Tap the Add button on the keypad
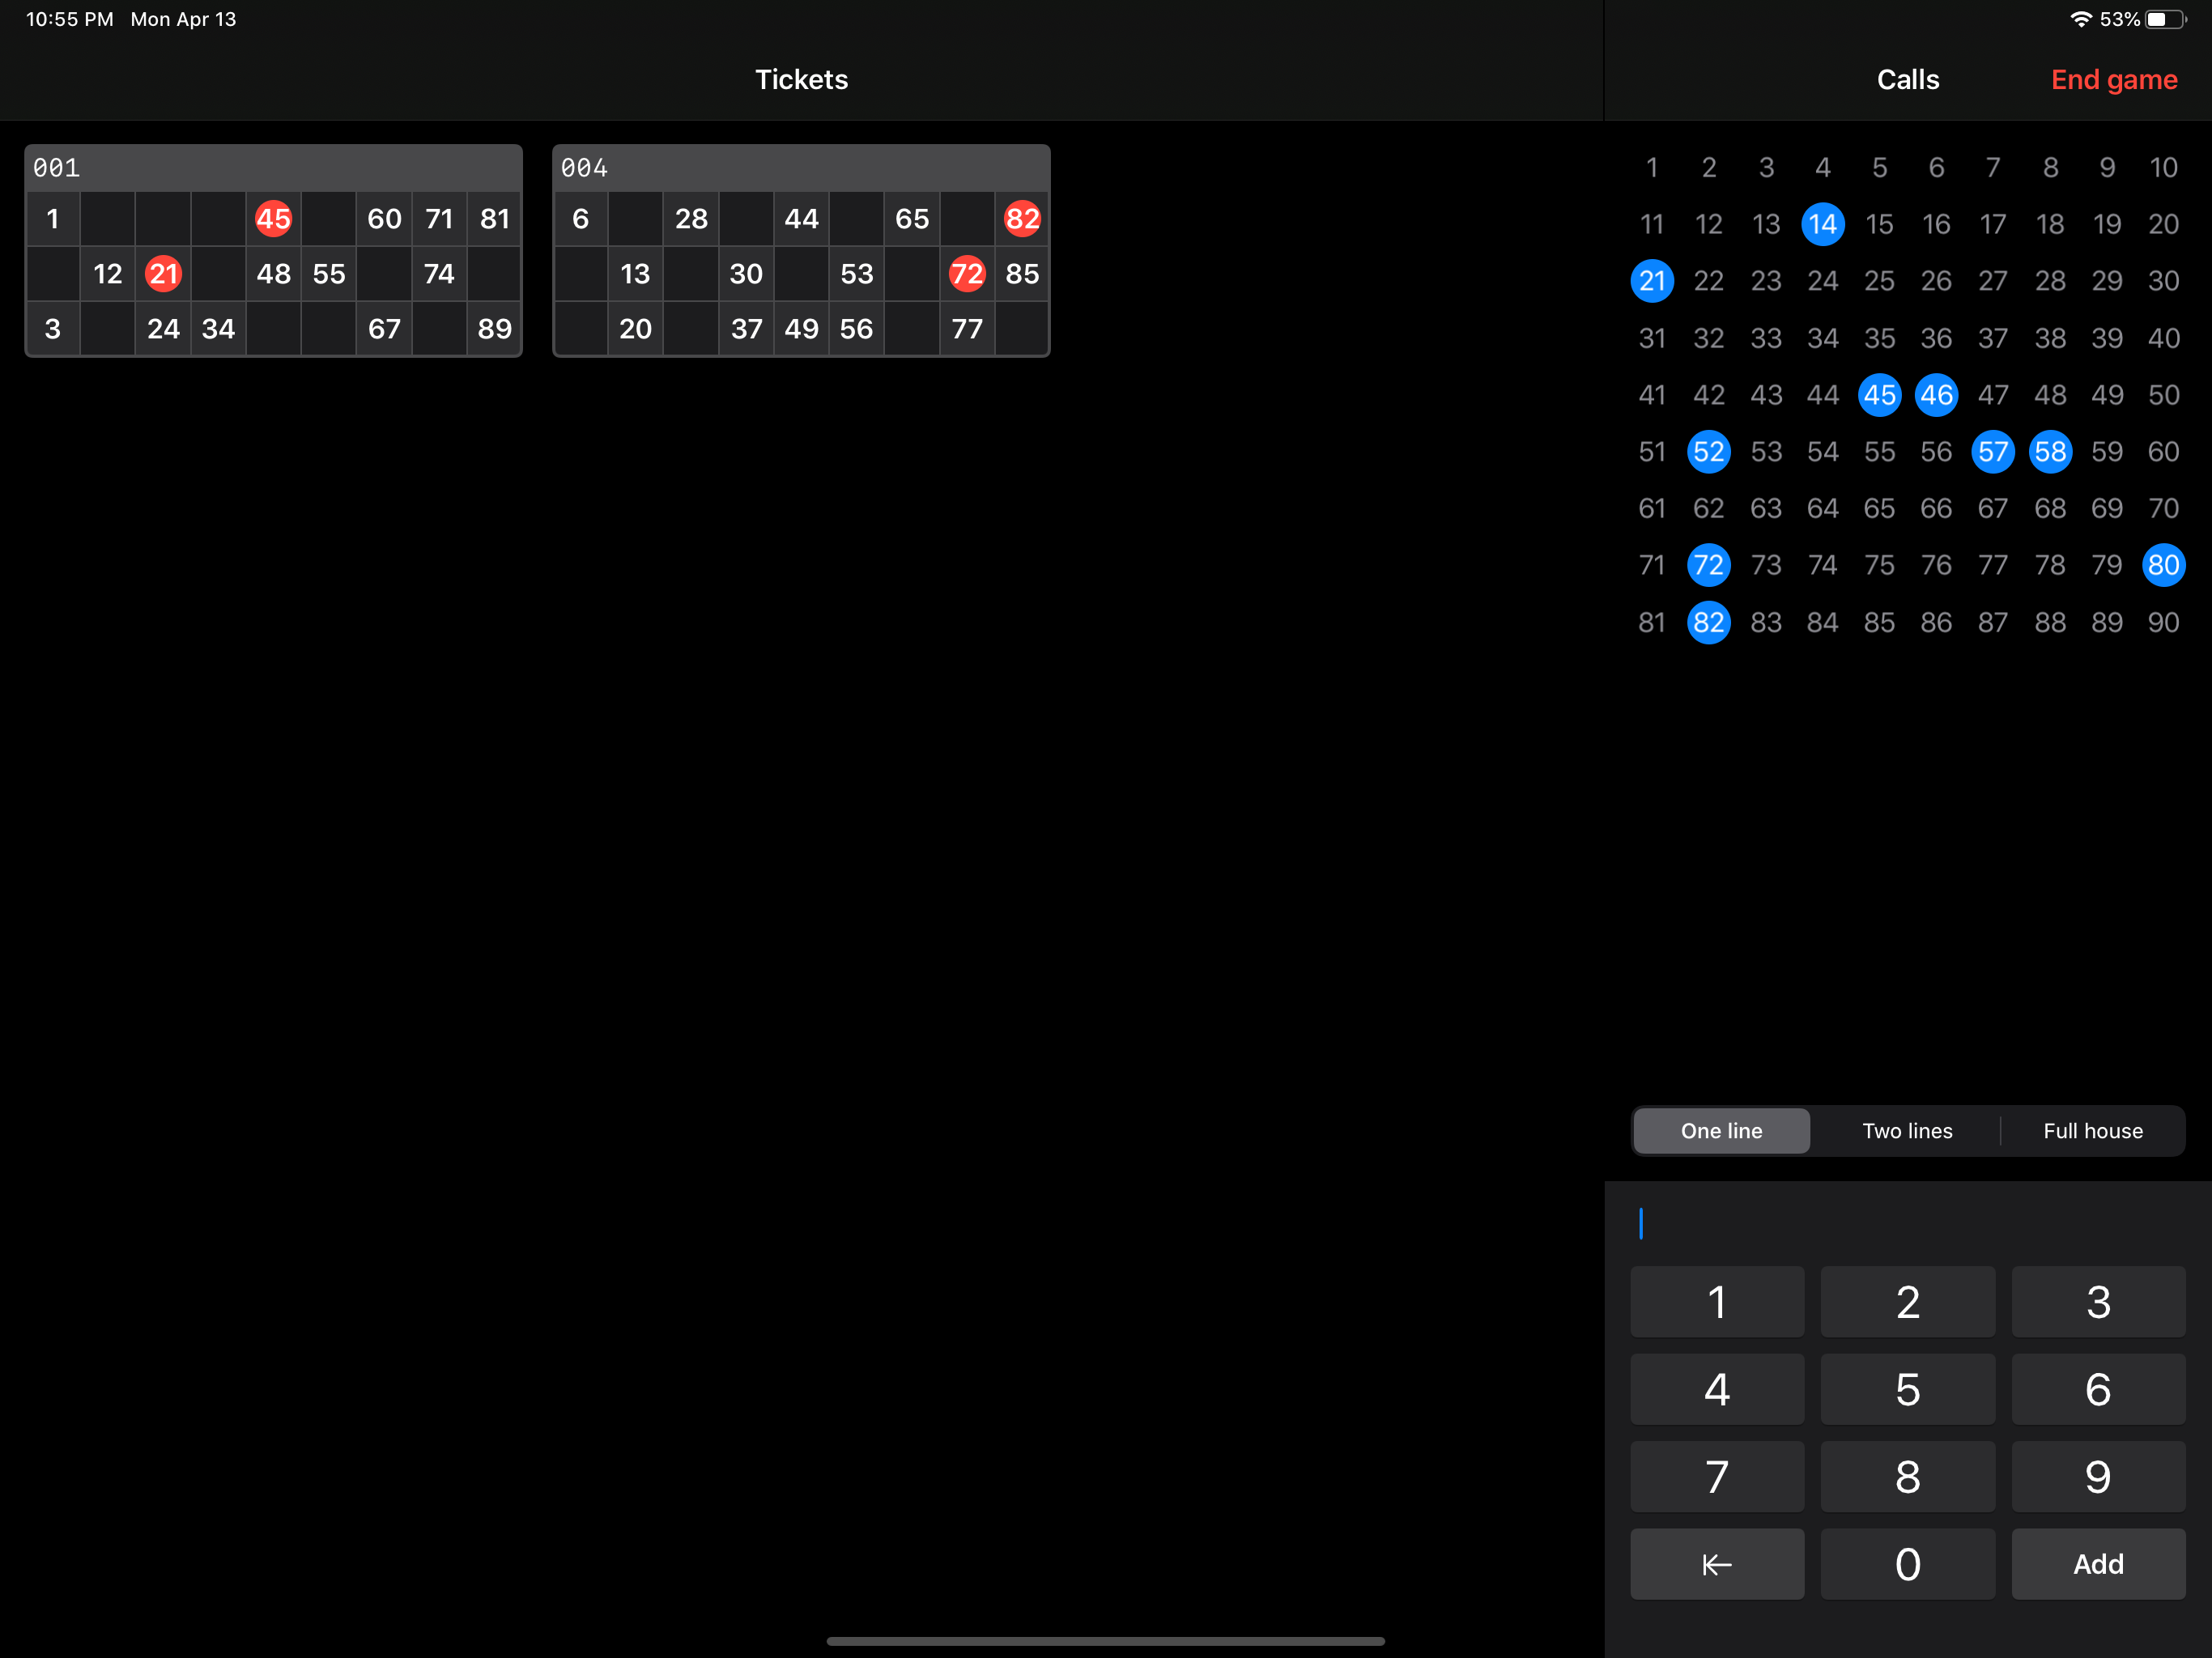This screenshot has height=1658, width=2212. tap(2098, 1564)
